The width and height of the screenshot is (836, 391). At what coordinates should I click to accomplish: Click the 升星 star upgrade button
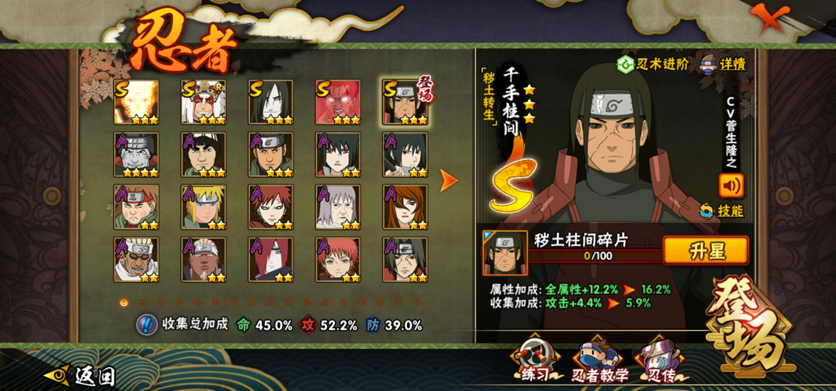coord(706,250)
